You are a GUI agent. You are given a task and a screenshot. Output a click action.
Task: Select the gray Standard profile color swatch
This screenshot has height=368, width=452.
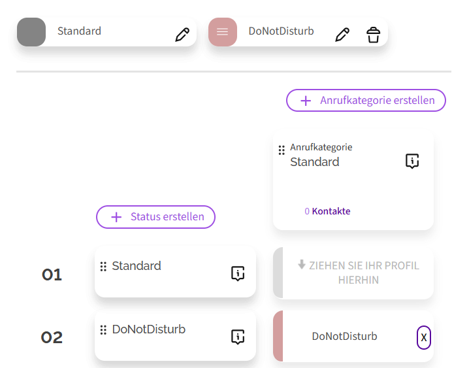[31, 31]
